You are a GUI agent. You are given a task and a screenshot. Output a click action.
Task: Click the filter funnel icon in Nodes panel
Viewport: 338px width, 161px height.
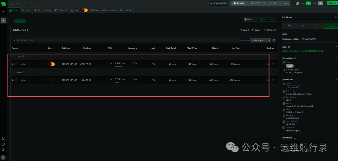(303, 26)
